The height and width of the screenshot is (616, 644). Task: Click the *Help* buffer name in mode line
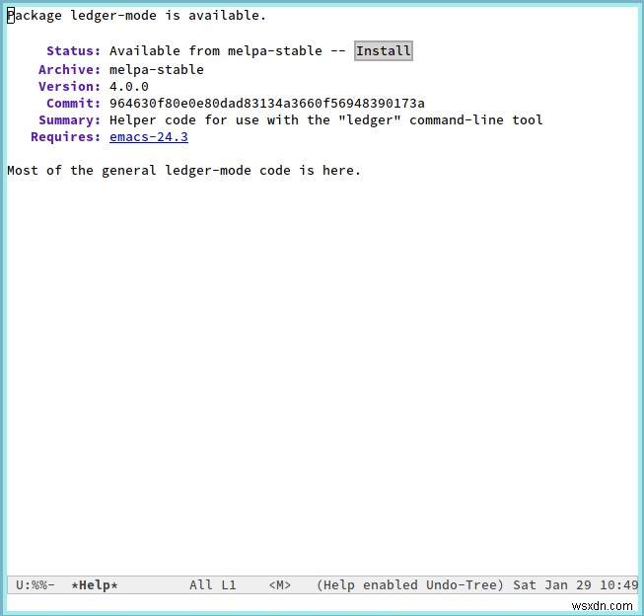tap(95, 584)
